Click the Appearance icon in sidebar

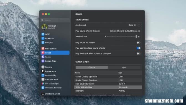(x=43, y=71)
